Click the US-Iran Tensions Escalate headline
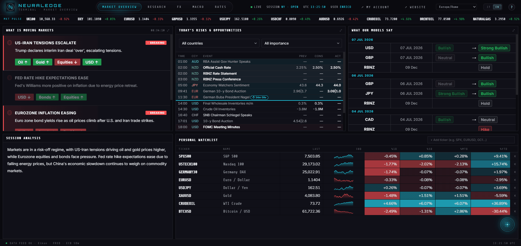The image size is (521, 246). 46,43
